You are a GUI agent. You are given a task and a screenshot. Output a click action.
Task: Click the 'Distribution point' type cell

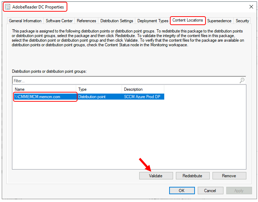92,97
